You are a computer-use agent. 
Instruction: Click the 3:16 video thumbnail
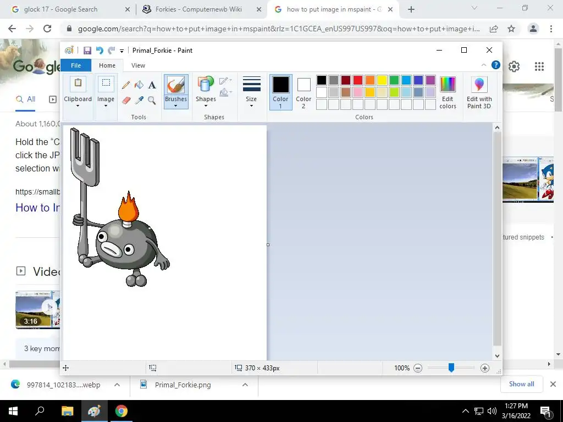38,310
